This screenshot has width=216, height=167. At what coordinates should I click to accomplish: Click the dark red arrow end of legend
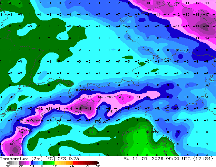click(x=98, y=163)
